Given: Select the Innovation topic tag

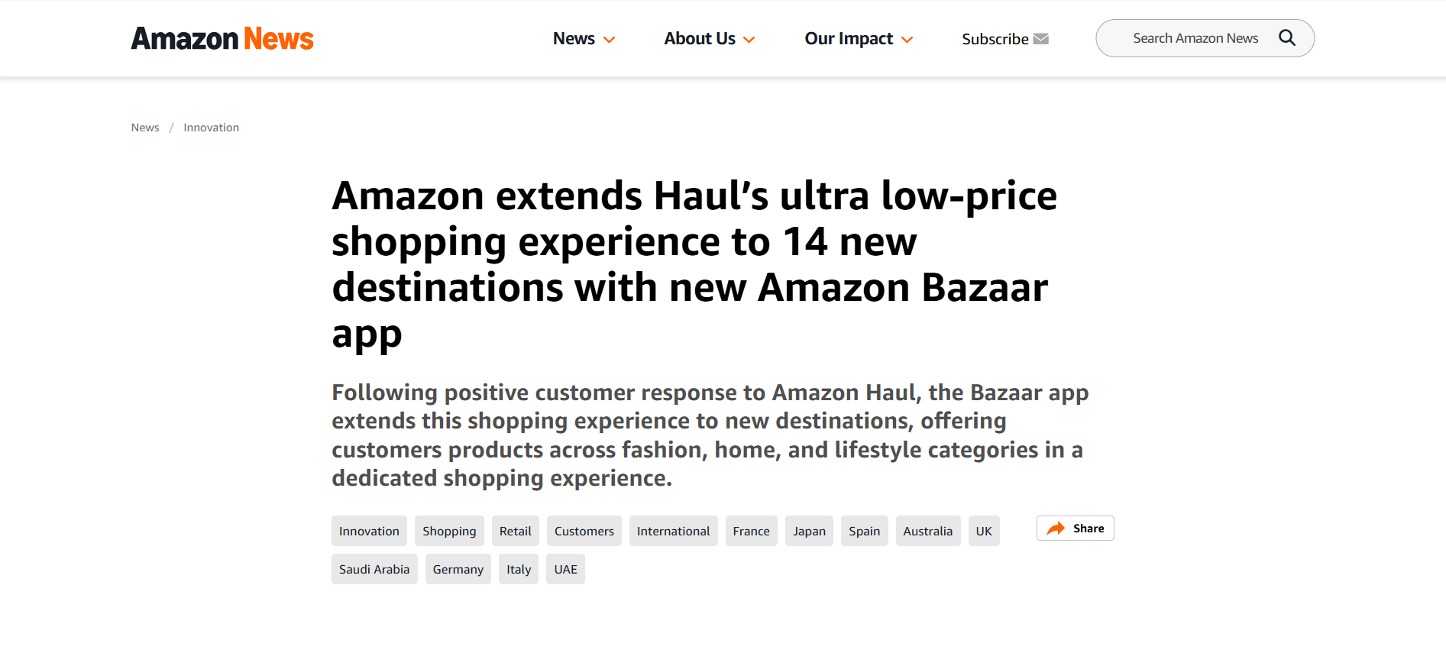Looking at the screenshot, I should point(369,531).
